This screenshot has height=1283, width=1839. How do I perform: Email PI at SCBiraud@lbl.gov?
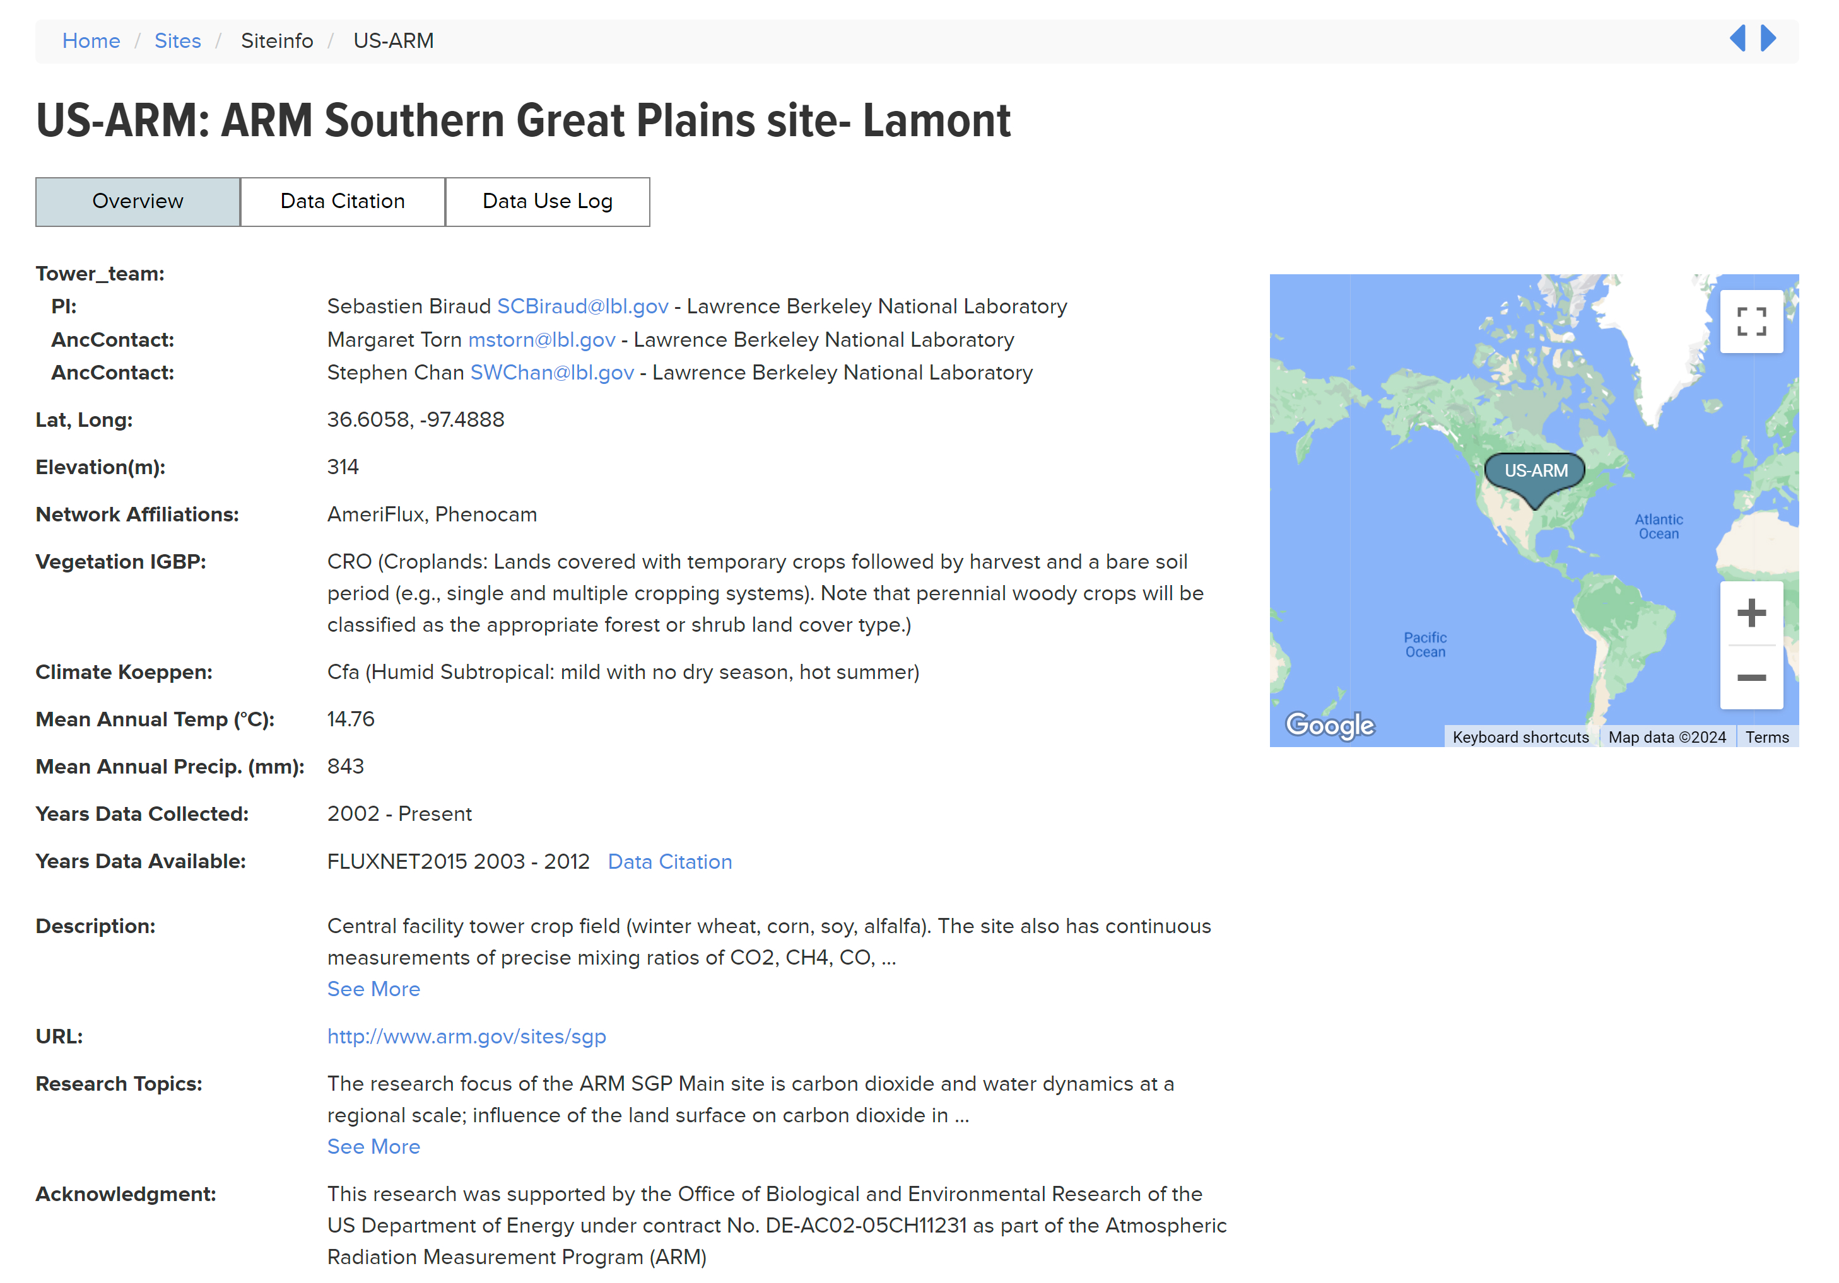pyautogui.click(x=582, y=306)
